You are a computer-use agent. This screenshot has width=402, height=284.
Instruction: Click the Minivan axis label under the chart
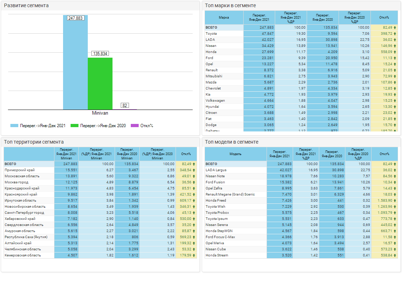click(x=100, y=113)
